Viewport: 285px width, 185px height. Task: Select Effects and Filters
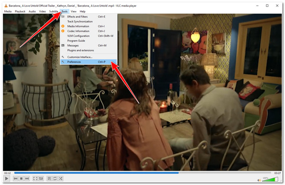[88, 17]
